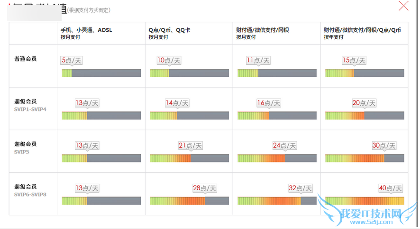Click the 5点/天 growth label
Image resolution: width=420 pixels, height=229 pixels.
click(72, 60)
